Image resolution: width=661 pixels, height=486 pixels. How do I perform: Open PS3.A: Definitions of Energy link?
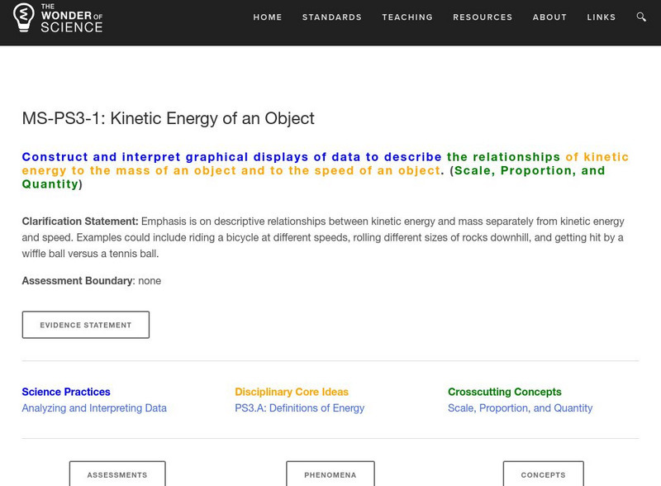pos(299,408)
